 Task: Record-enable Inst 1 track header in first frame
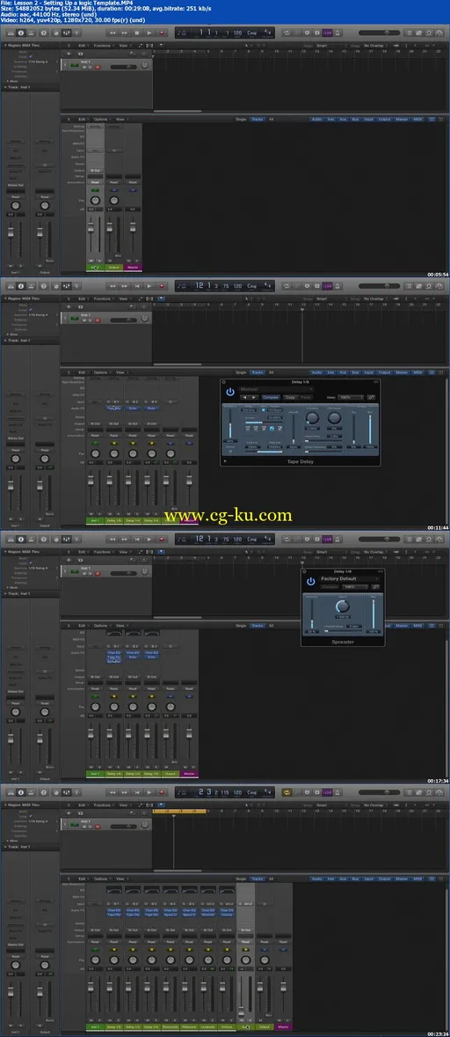pos(98,68)
